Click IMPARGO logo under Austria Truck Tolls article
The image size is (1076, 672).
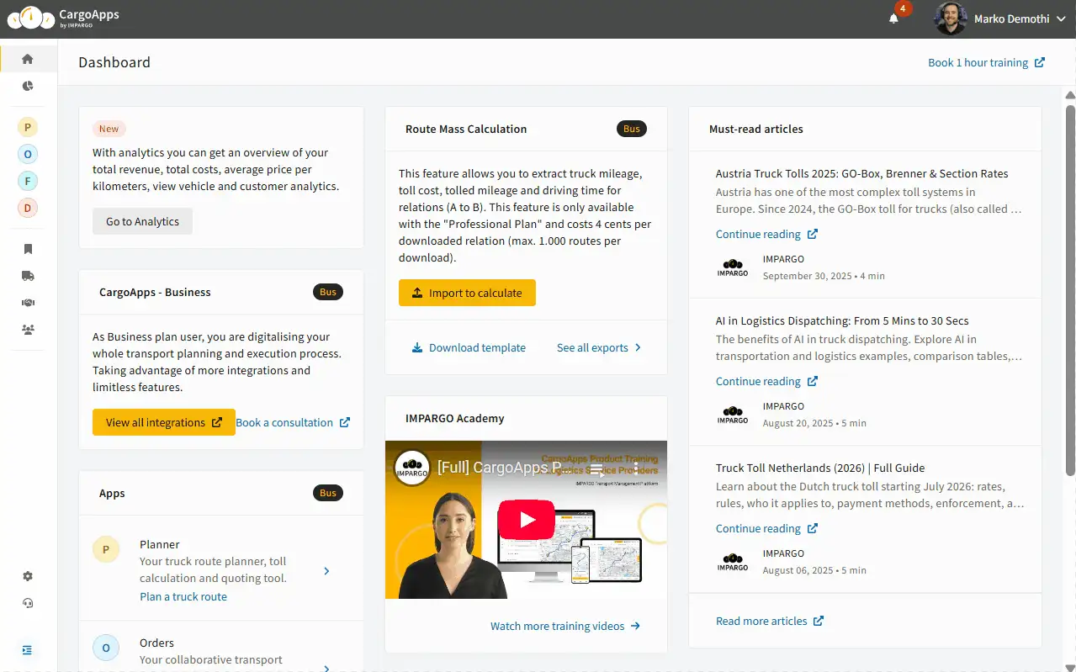[733, 267]
